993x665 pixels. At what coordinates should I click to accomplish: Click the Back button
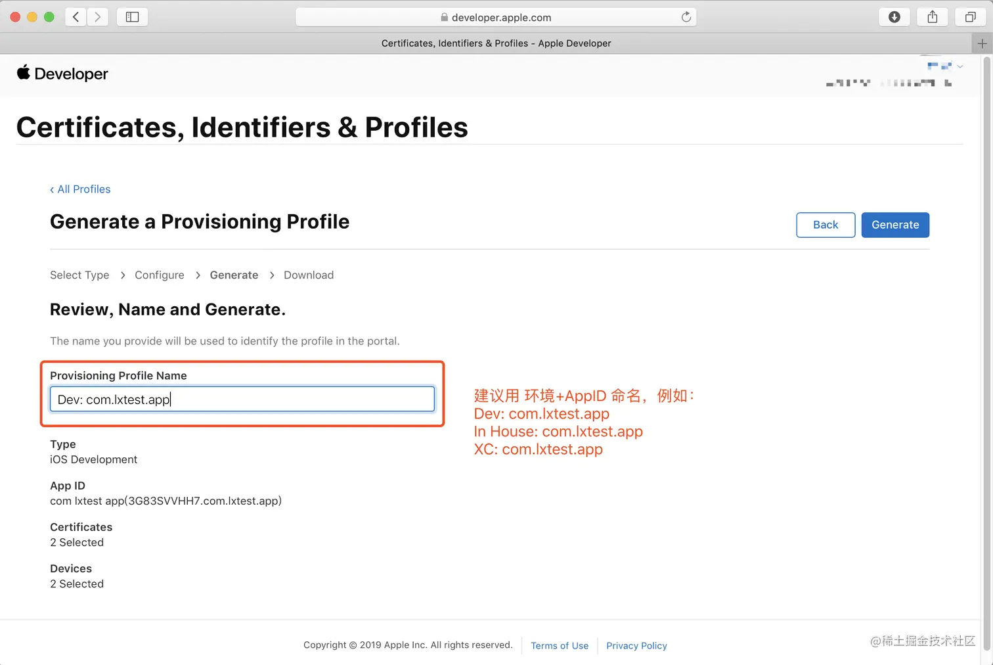pyautogui.click(x=826, y=225)
